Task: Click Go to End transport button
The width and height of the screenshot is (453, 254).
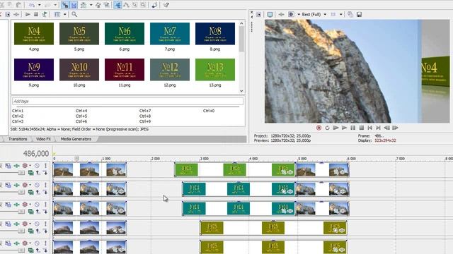Action: [x=378, y=128]
